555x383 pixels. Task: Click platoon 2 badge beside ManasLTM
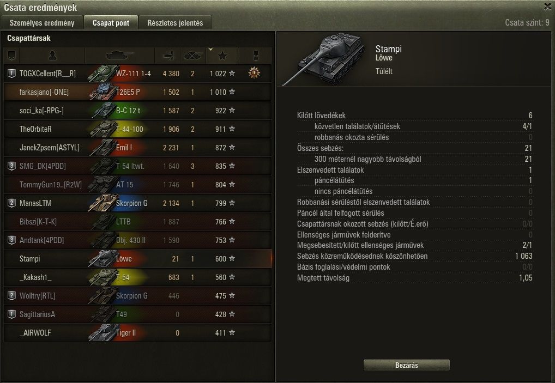click(11, 203)
